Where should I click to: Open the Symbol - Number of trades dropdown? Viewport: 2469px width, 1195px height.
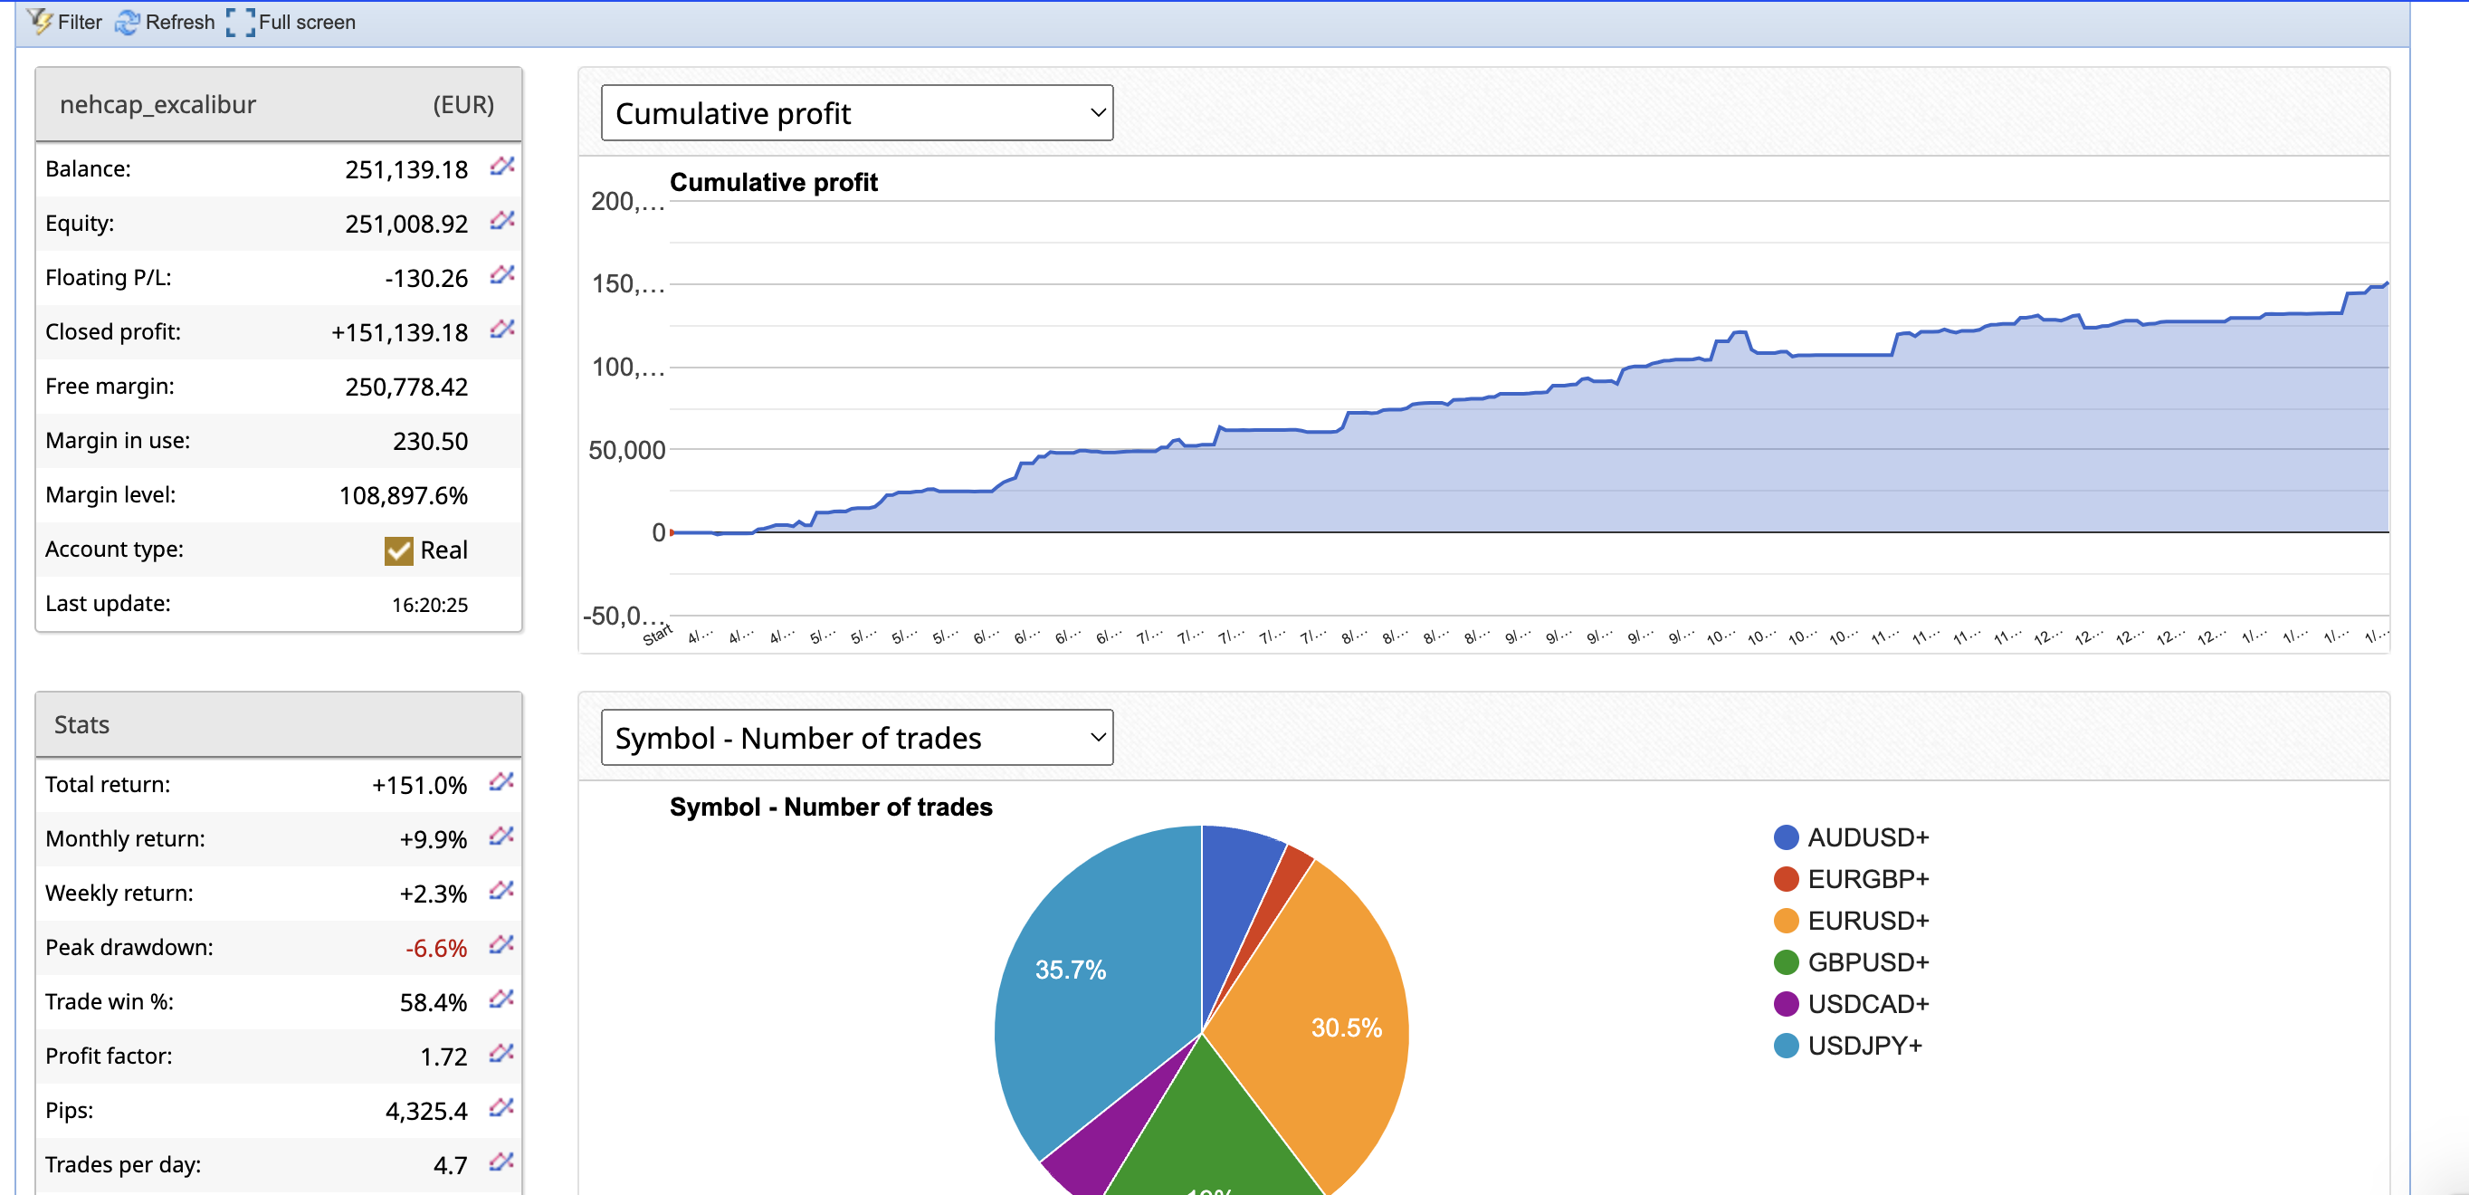tap(856, 738)
